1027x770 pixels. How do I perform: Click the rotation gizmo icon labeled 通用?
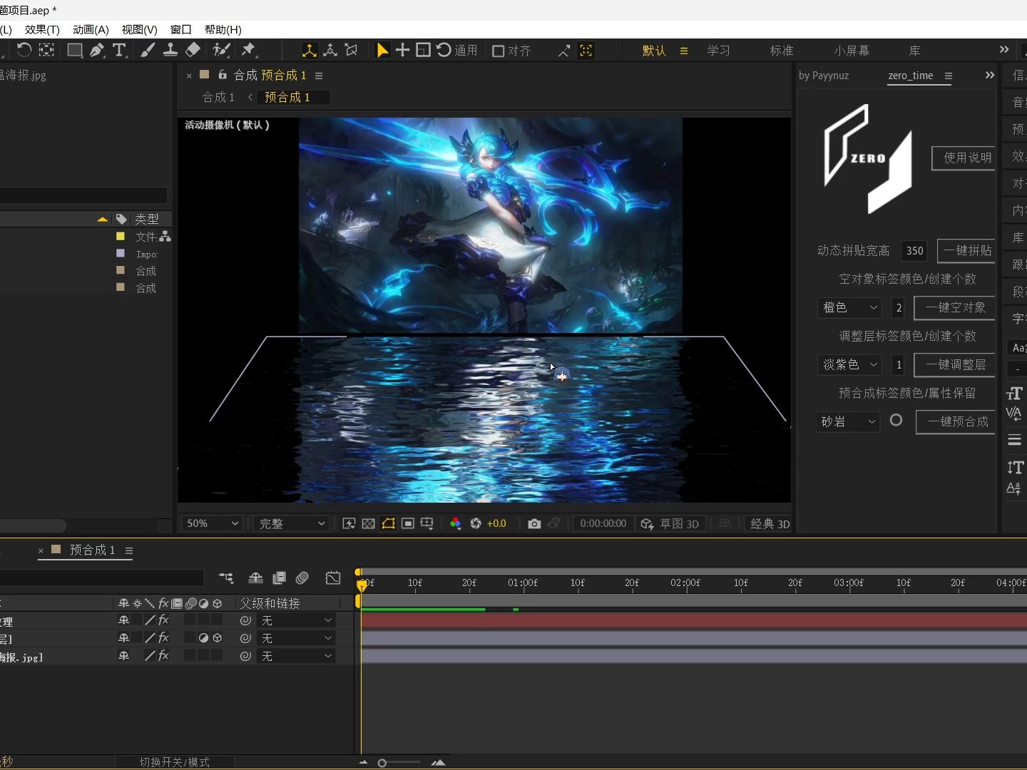coord(444,50)
